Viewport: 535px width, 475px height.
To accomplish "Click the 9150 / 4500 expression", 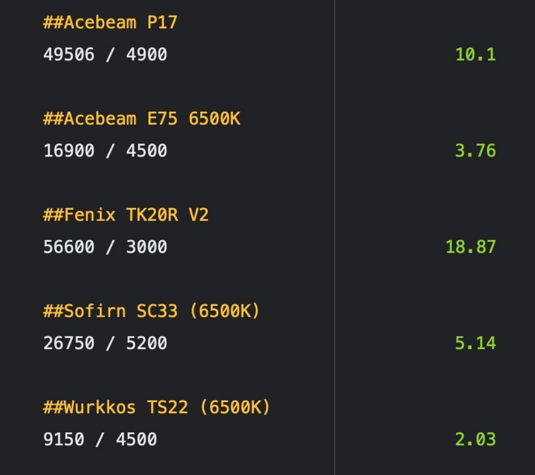I will pos(100,439).
